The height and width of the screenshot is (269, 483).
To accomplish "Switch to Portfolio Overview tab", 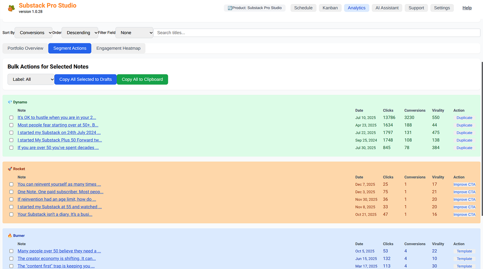I will pos(26,48).
